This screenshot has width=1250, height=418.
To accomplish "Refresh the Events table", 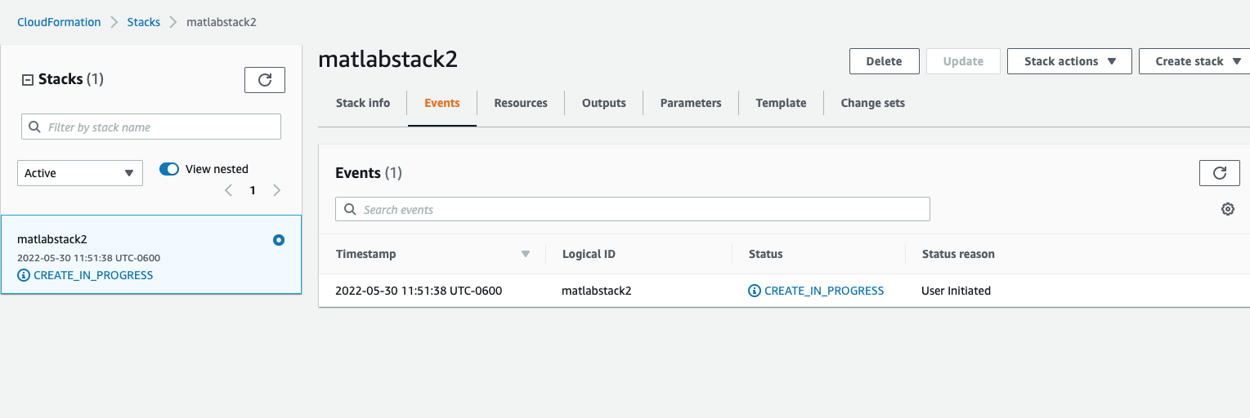I will (x=1219, y=173).
